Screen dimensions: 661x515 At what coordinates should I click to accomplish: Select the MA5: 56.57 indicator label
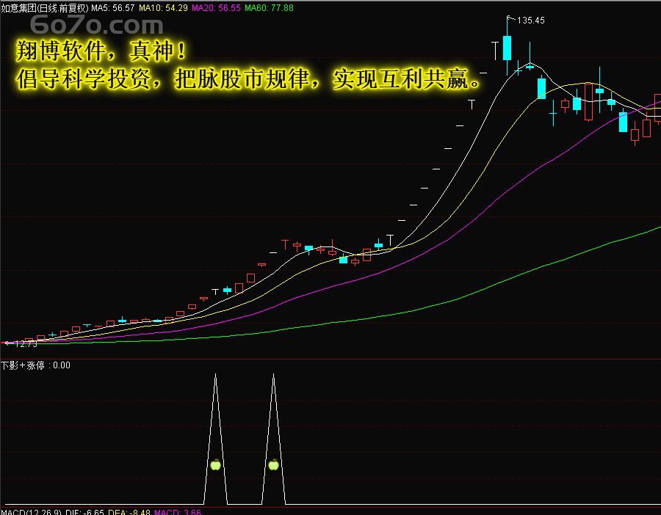point(113,8)
